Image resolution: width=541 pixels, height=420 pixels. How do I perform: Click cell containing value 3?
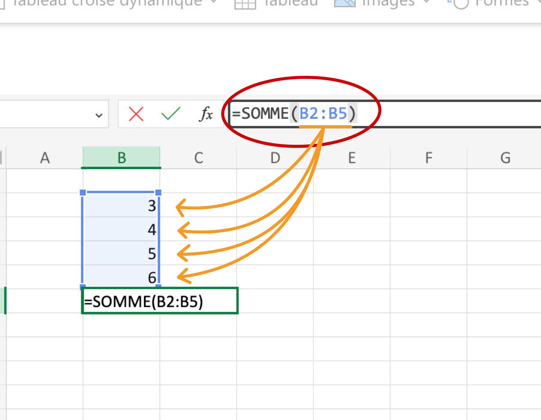(121, 205)
